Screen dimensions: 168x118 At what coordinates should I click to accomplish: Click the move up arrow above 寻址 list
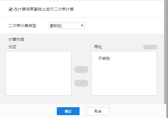click(153, 47)
